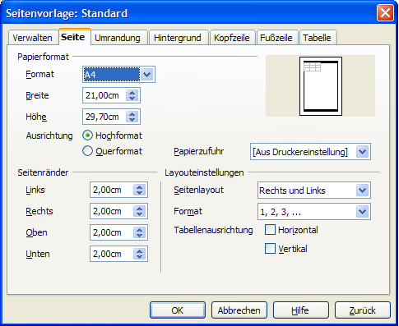Select Querformat orientation
The height and width of the screenshot is (326, 399).
[87, 151]
